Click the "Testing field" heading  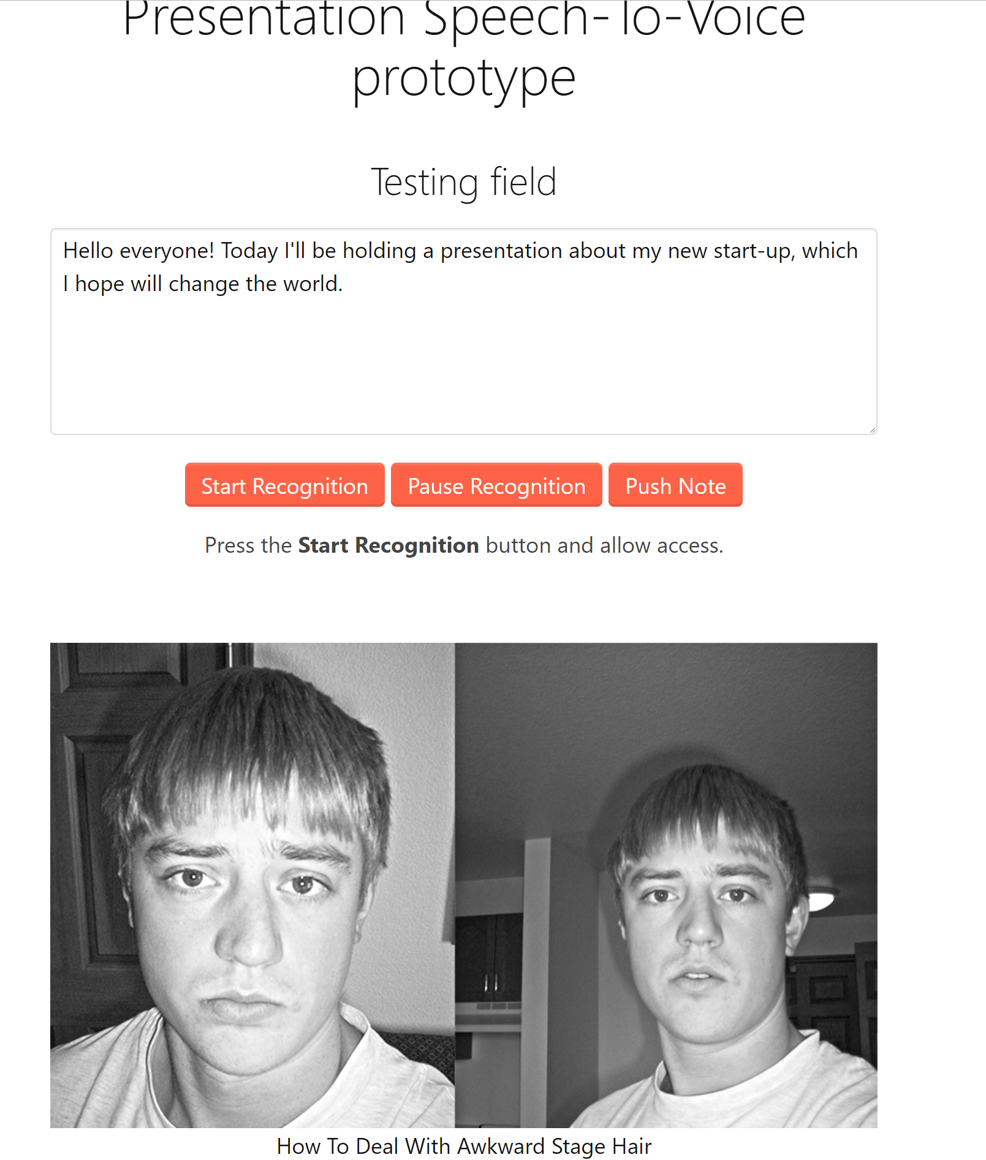coord(464,182)
